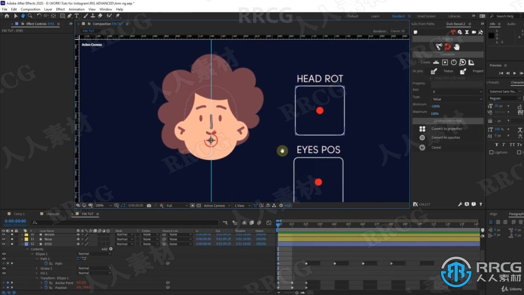
Task: Create Duik angle controller icon
Action: pos(454,62)
